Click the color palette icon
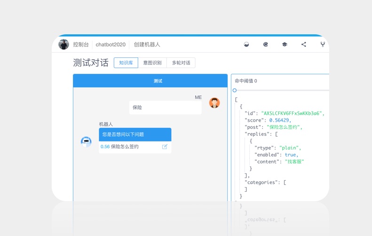Image resolution: width=372 pixels, height=236 pixels. point(265,45)
